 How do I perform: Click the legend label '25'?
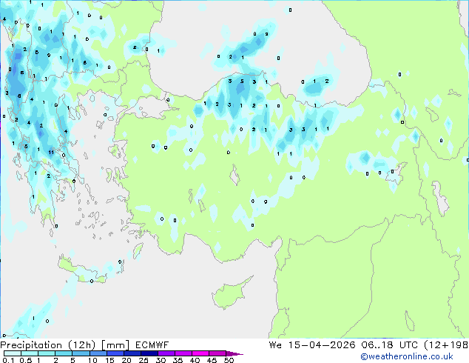pos(144,360)
